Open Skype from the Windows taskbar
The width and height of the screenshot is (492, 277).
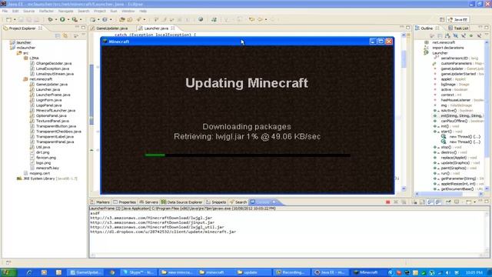[138, 272]
